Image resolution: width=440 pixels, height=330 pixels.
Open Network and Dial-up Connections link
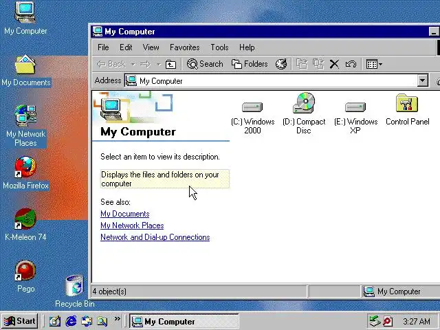(x=155, y=237)
